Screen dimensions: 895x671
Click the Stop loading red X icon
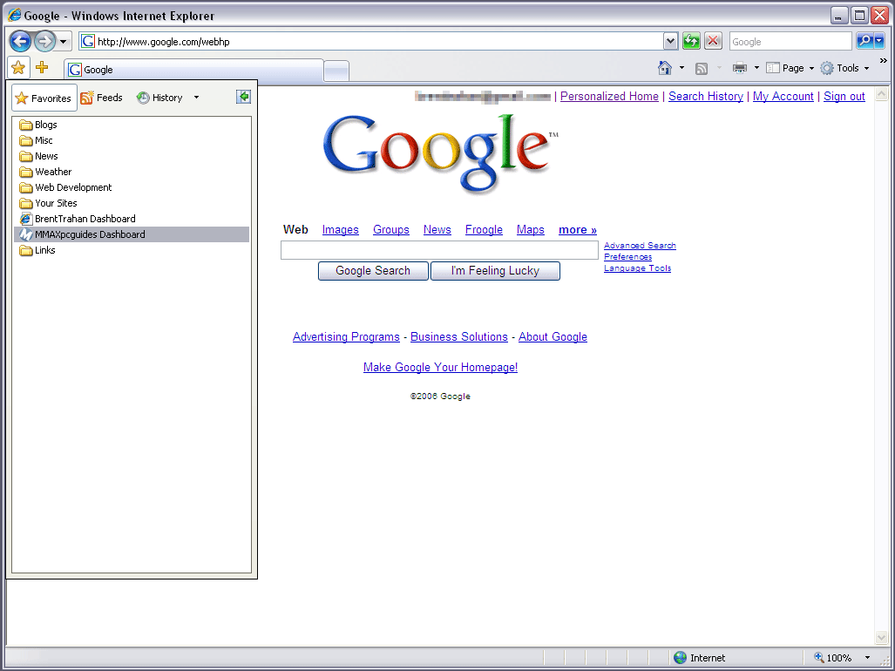coord(713,41)
